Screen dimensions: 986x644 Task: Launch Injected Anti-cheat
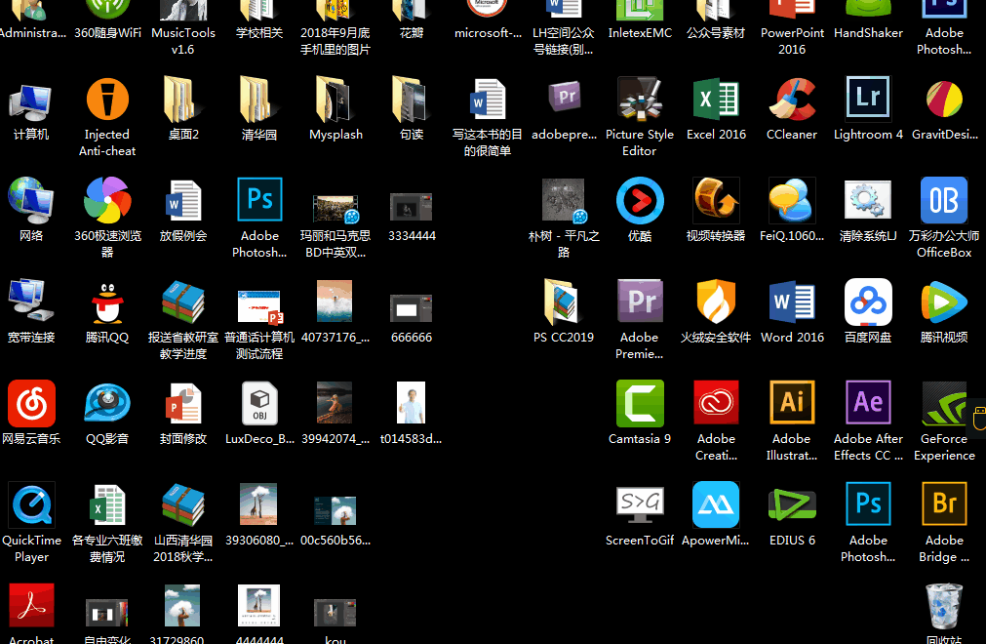click(107, 100)
